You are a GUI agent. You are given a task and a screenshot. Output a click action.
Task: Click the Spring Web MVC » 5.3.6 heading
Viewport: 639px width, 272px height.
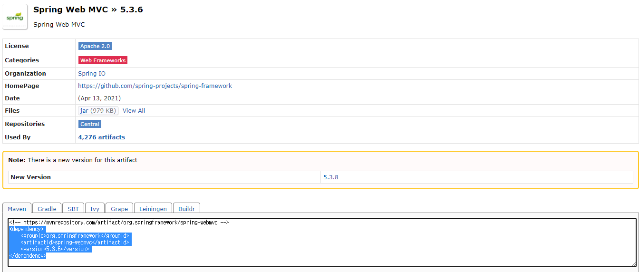(x=88, y=10)
